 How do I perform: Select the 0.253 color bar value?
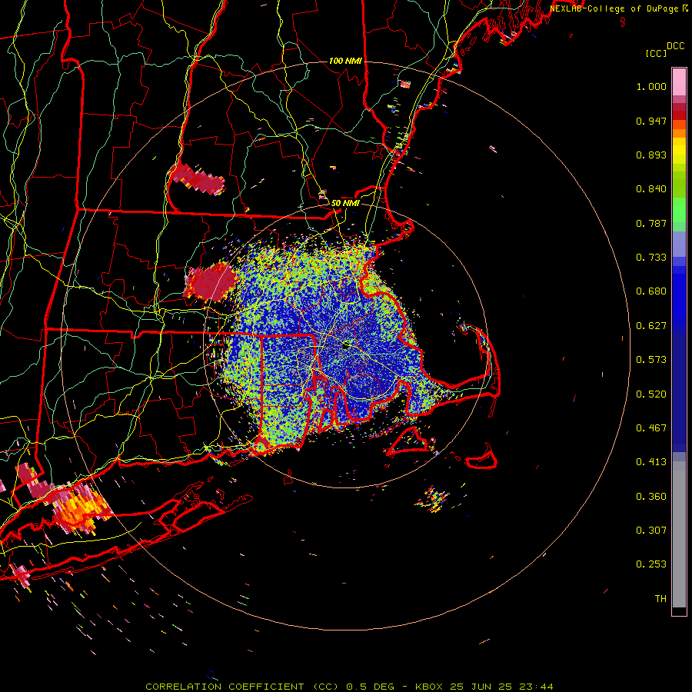651,564
